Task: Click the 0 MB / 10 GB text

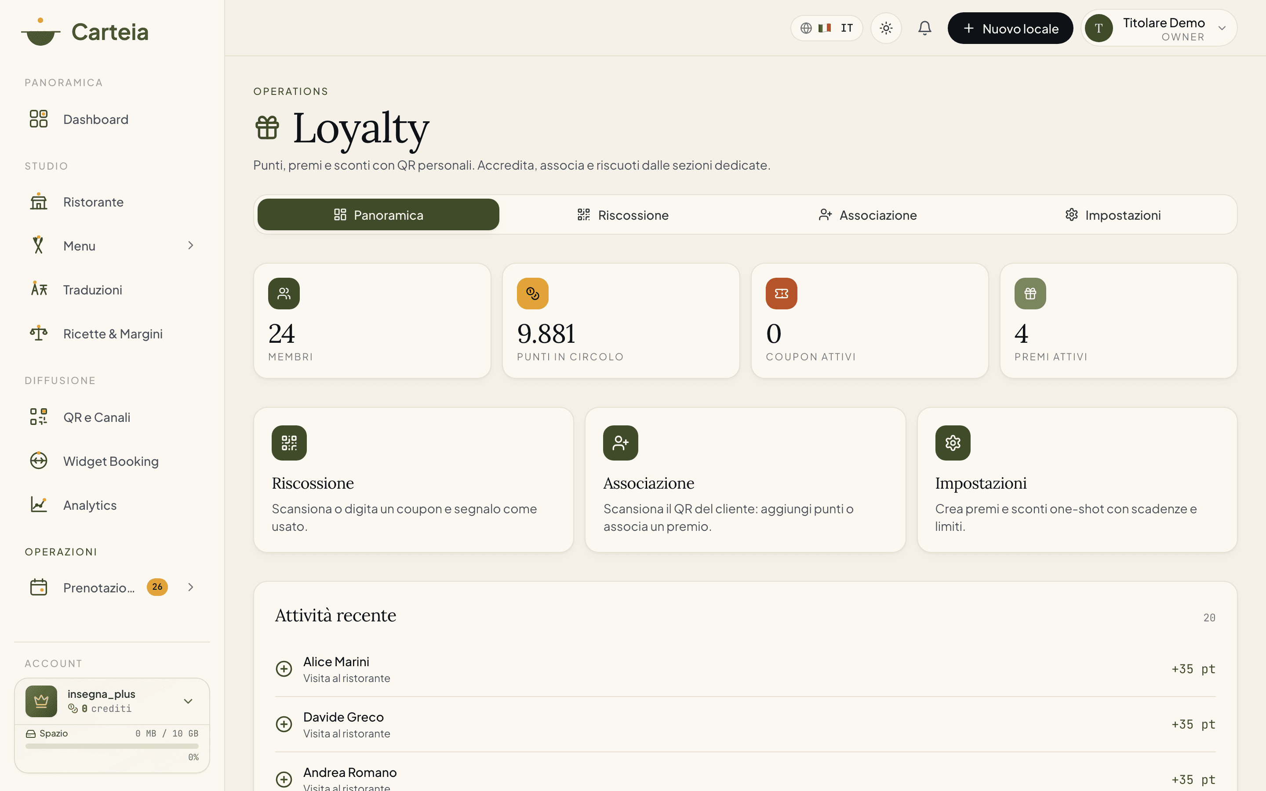Action: (x=167, y=733)
